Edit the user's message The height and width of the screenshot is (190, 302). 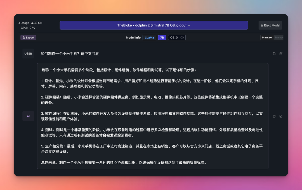[281, 53]
